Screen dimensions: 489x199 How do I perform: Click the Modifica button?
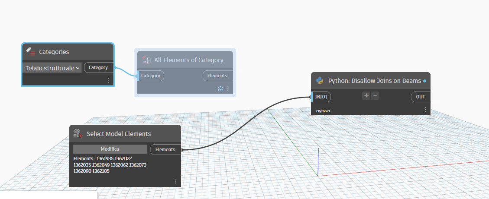point(110,149)
